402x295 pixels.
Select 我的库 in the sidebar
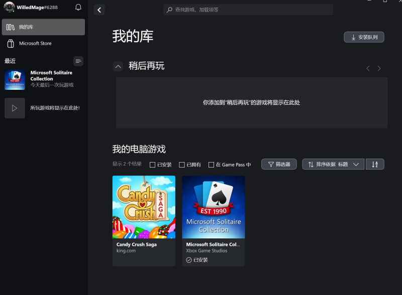(43, 27)
